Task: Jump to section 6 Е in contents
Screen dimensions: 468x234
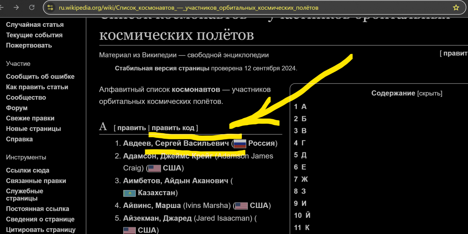Action: pos(300,167)
